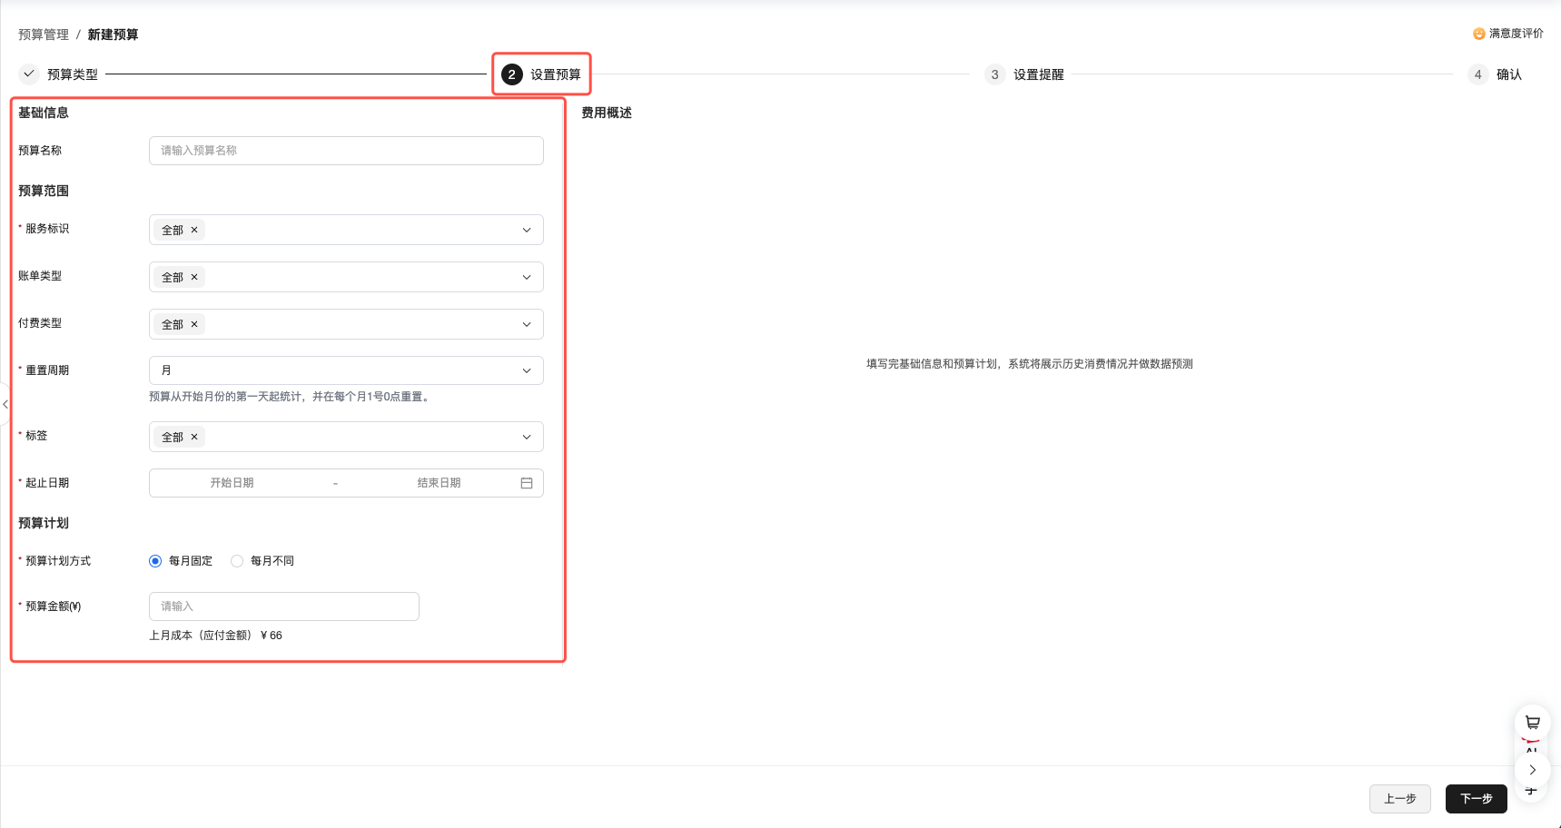
Task: Expand the 账单类型 dropdown arrow
Action: 527,277
